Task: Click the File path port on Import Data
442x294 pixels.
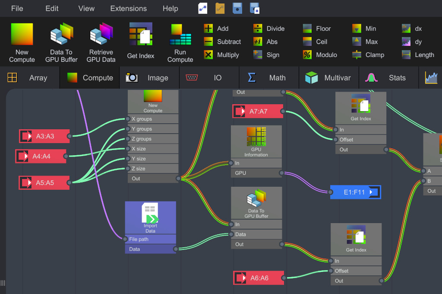Action: click(125, 239)
